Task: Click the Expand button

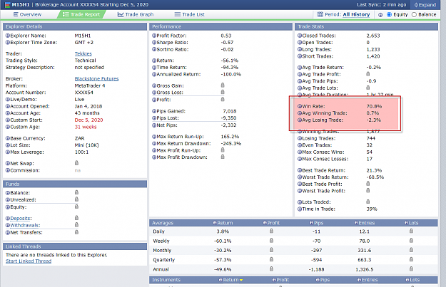Action: [x=425, y=5]
